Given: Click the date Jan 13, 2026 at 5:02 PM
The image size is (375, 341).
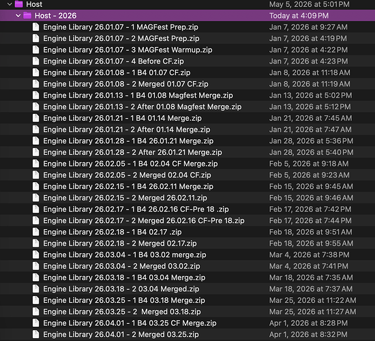Looking at the screenshot, I should (311, 95).
